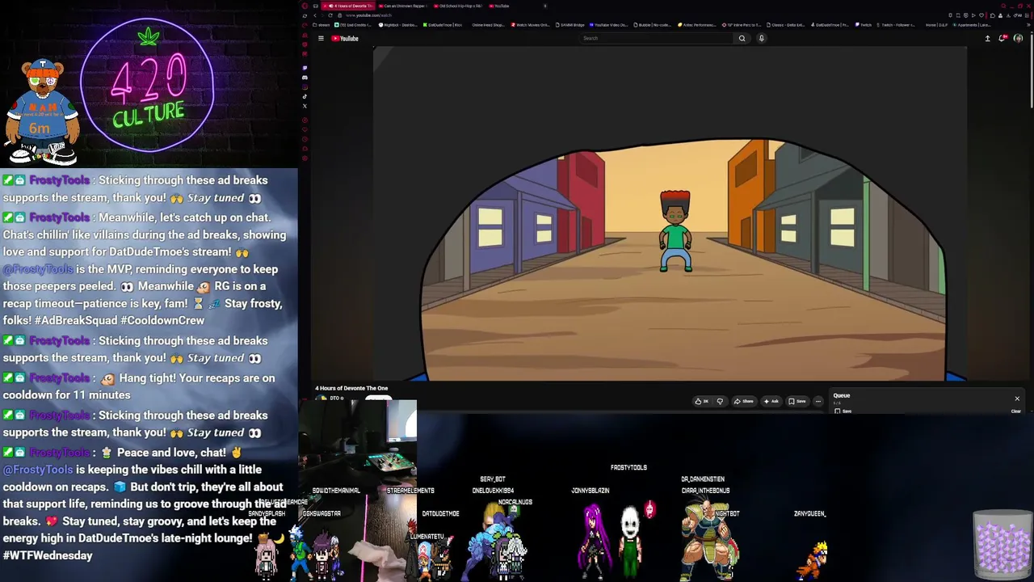This screenshot has height=582, width=1034.
Task: Open the Twitch bookmark
Action: 864,25
